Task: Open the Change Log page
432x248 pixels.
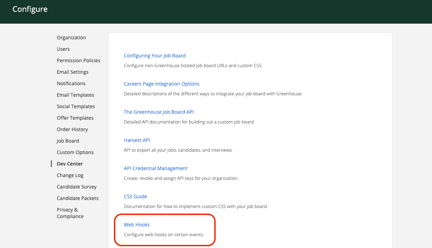Action: (70, 175)
